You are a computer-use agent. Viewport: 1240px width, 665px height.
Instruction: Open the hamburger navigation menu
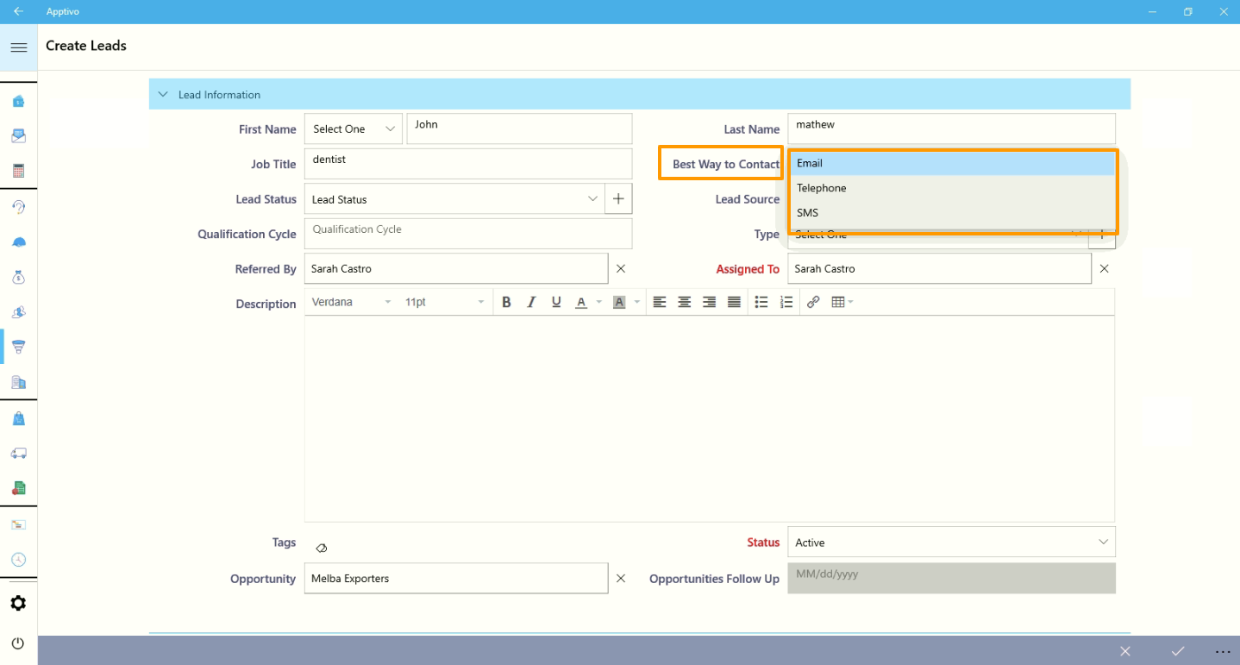click(18, 47)
